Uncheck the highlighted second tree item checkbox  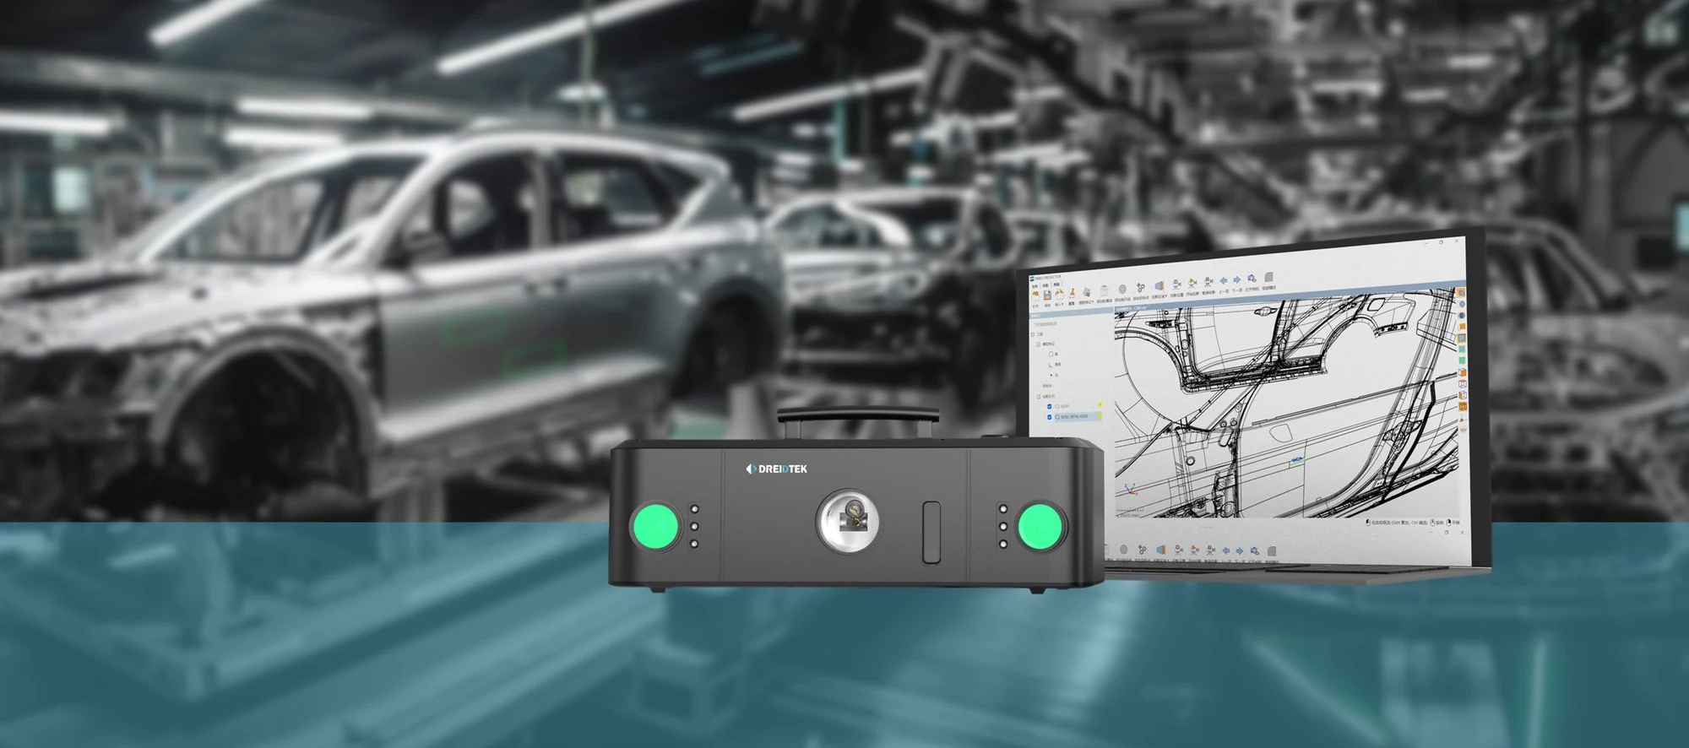(1050, 417)
